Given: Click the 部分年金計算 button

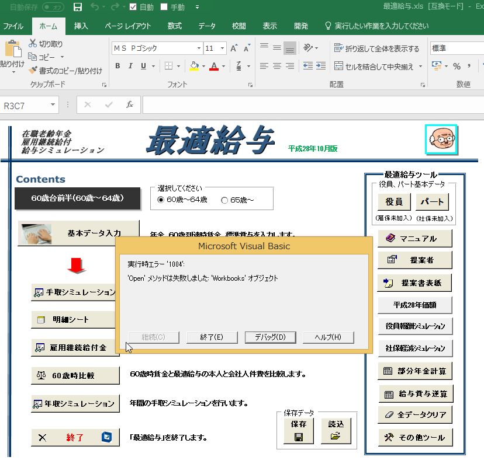Looking at the screenshot, I should point(415,371).
